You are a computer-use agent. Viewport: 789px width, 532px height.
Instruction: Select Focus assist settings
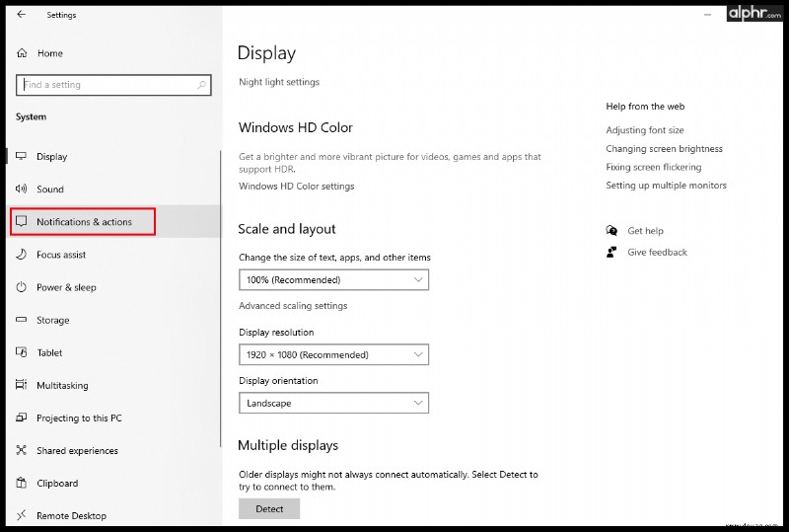pos(113,255)
